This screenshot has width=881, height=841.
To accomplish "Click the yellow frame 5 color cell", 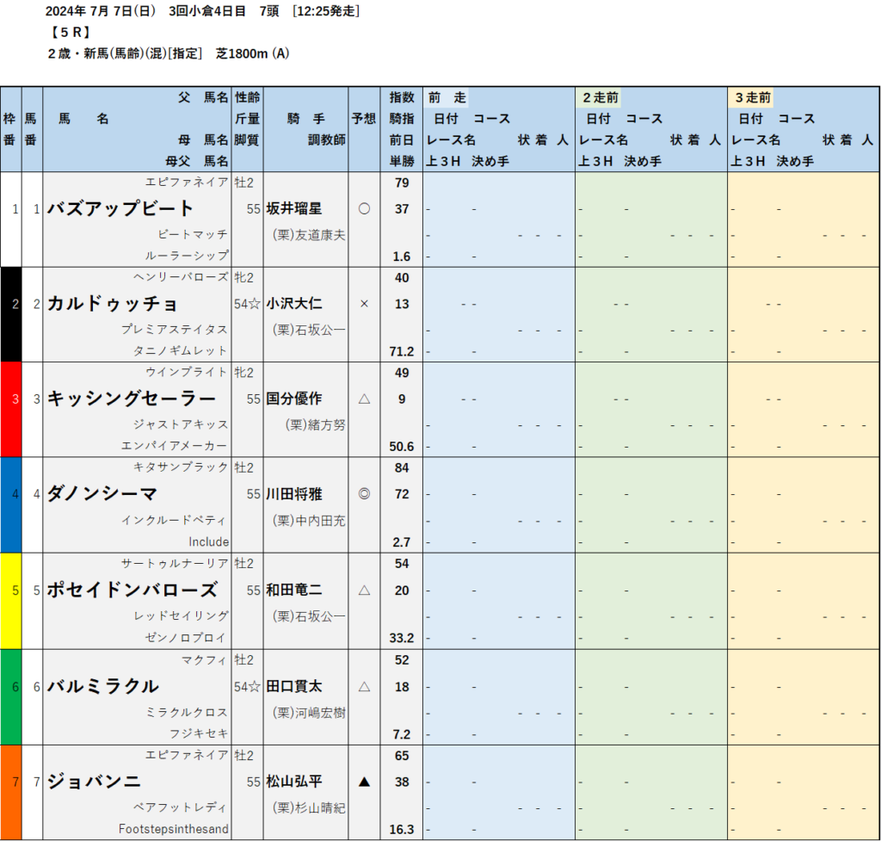I will pos(10,601).
